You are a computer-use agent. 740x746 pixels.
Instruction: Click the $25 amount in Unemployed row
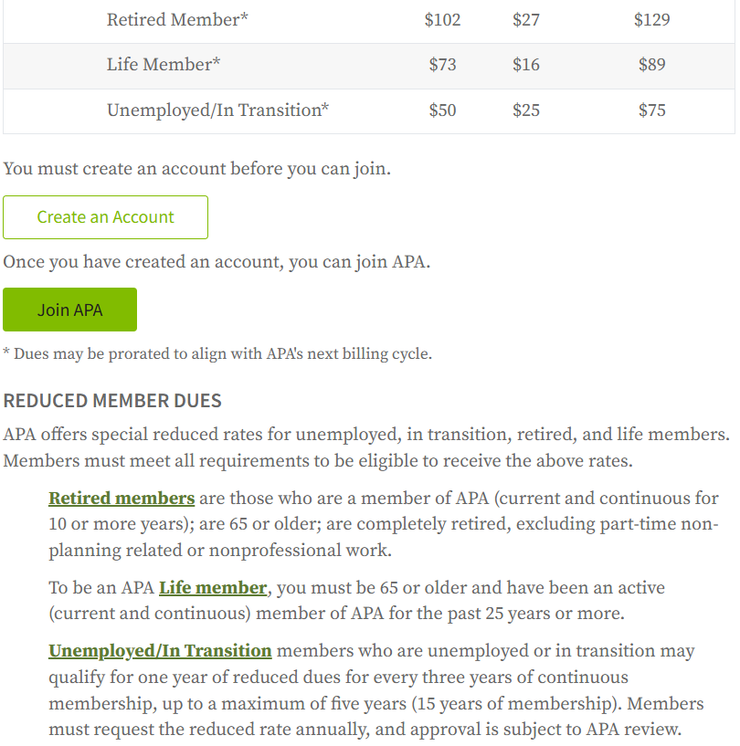coord(526,110)
